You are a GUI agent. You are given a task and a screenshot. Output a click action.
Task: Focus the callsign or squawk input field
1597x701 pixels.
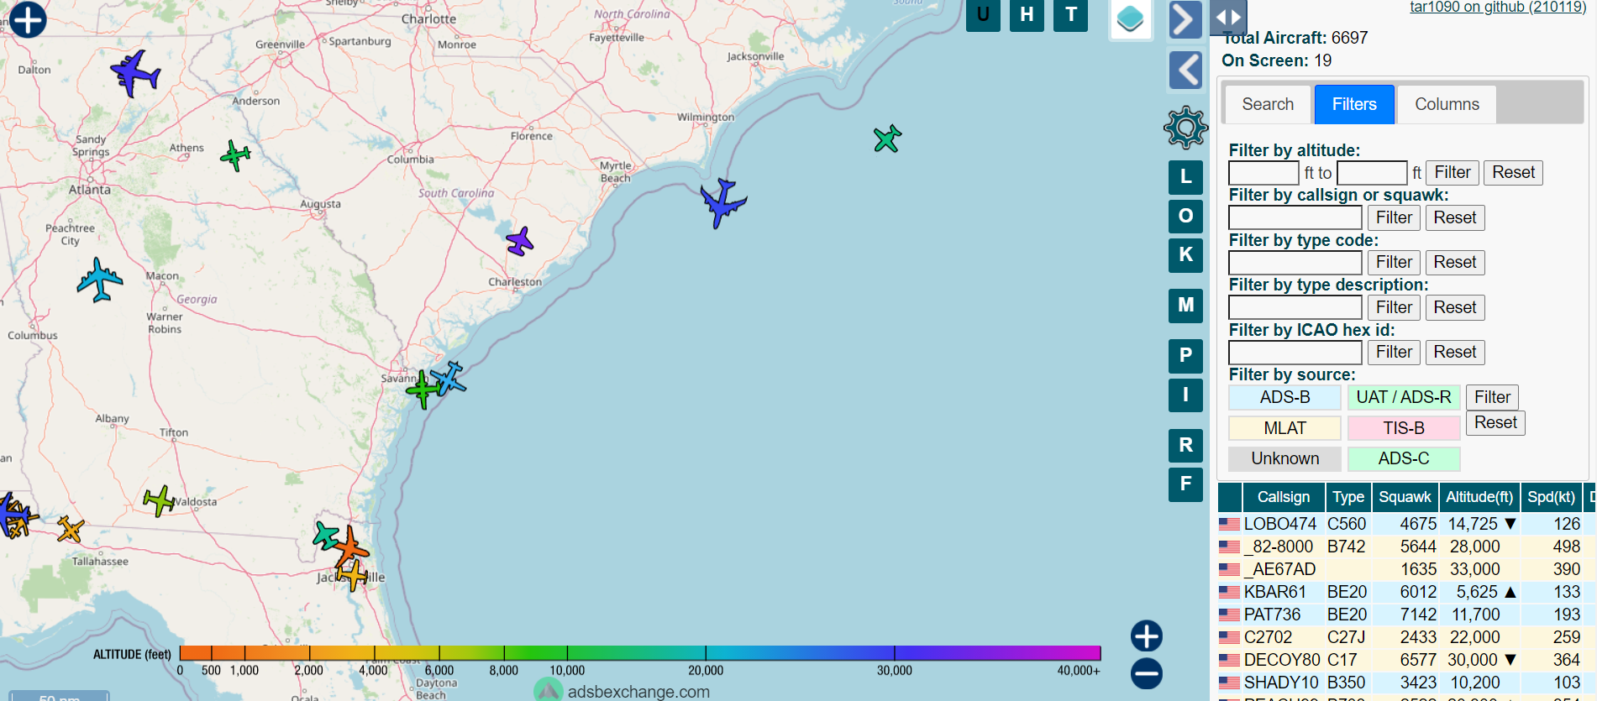tap(1295, 217)
